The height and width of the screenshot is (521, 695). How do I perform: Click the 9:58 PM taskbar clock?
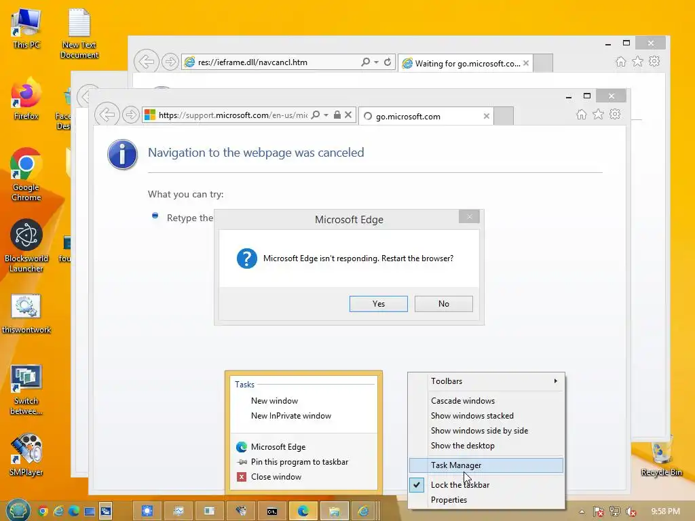point(665,512)
